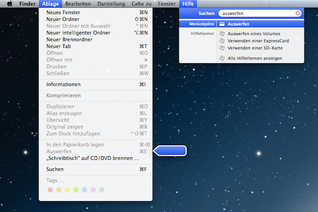Choose Neues Fenster from Ablage menu
Image resolution: width=318 pixels, height=212 pixels.
click(x=95, y=12)
